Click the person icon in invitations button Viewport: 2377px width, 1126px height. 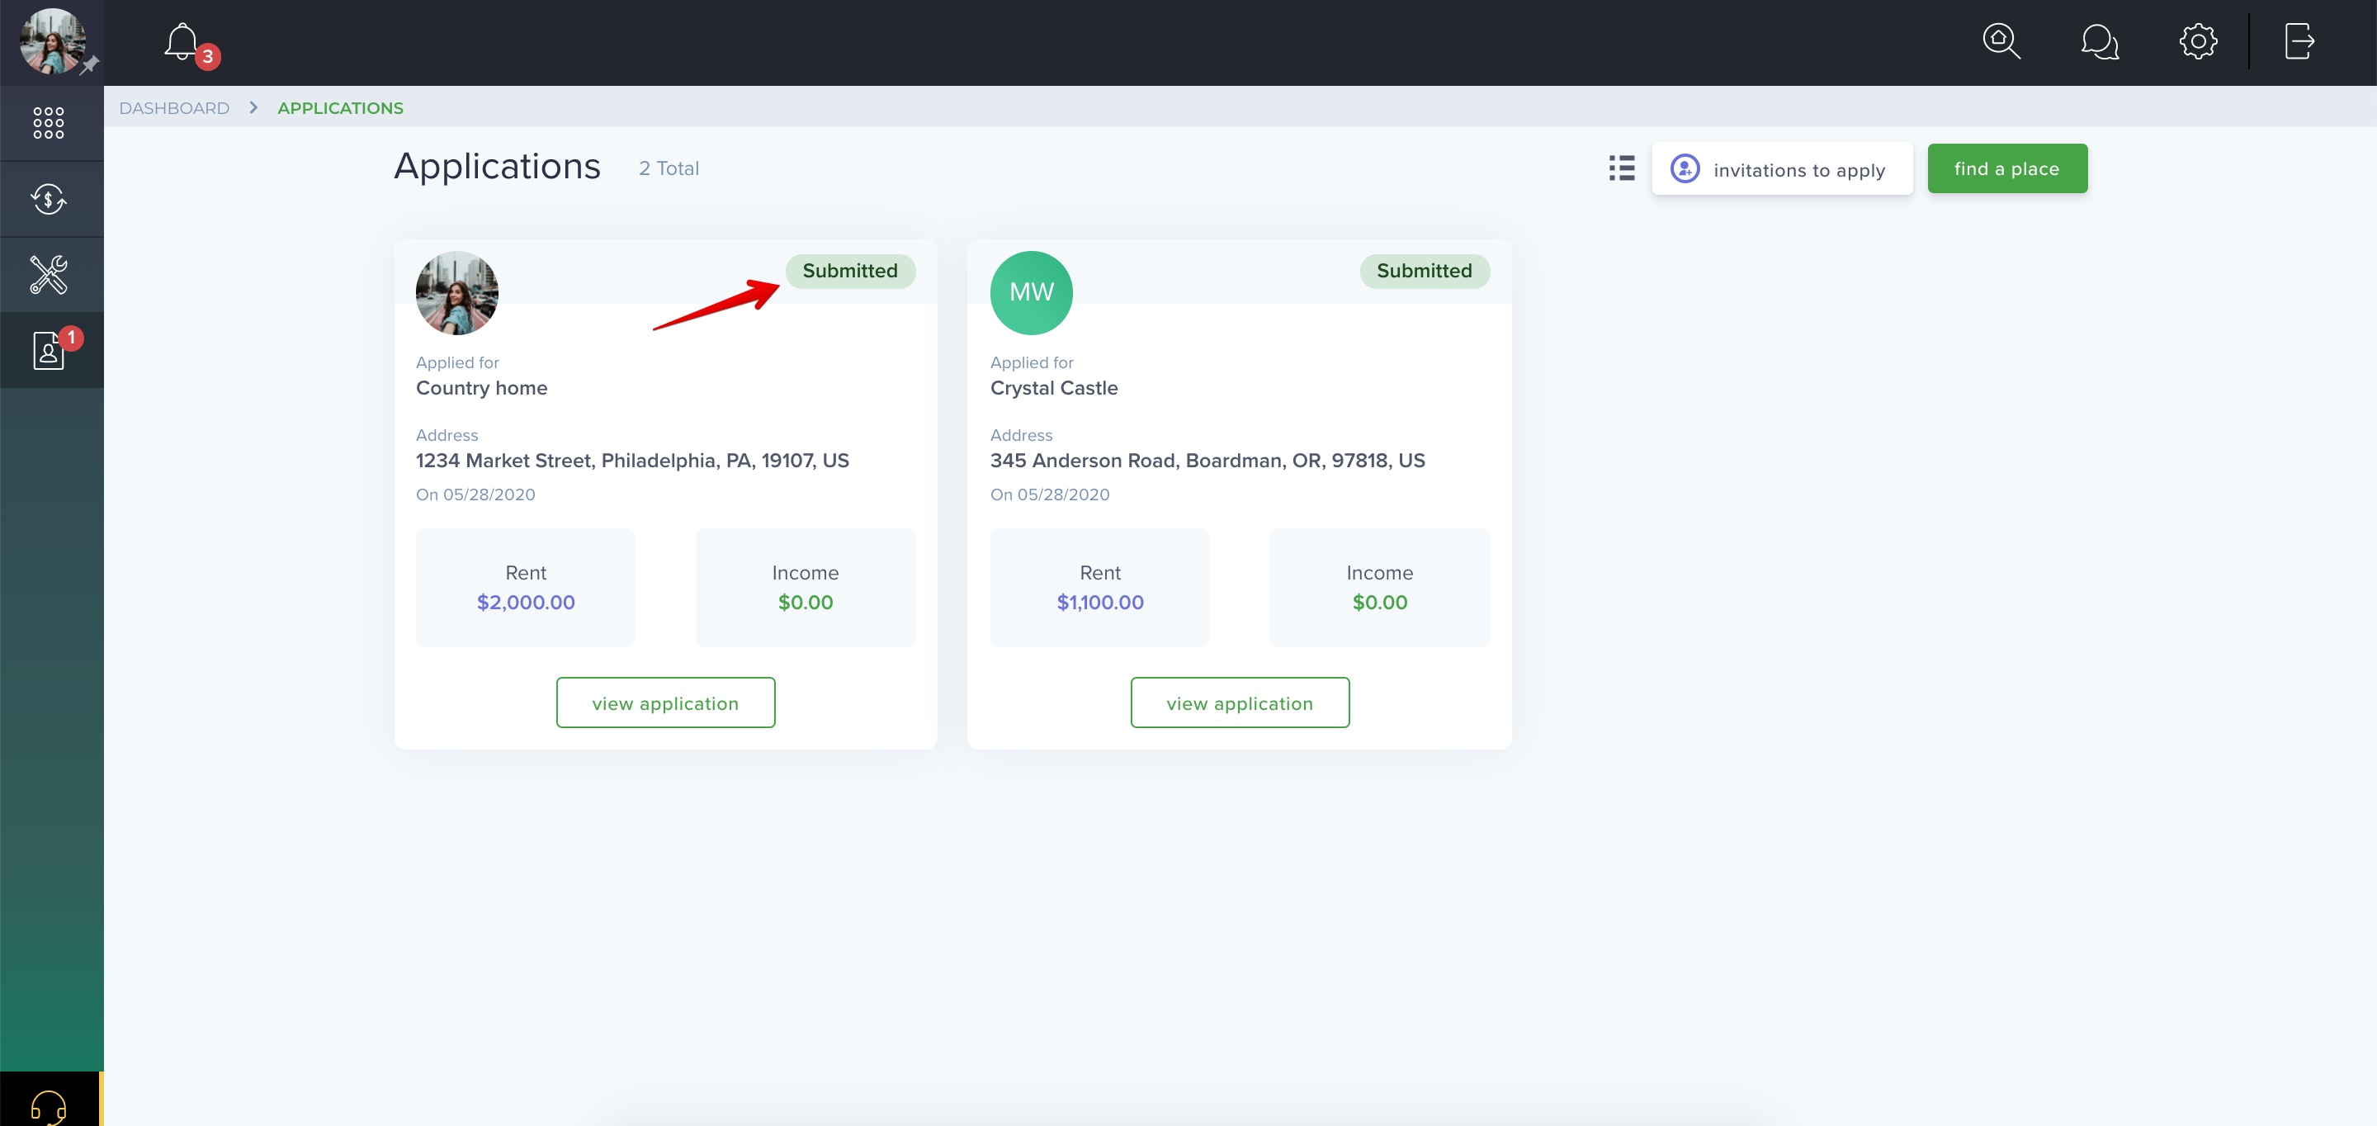point(1684,169)
